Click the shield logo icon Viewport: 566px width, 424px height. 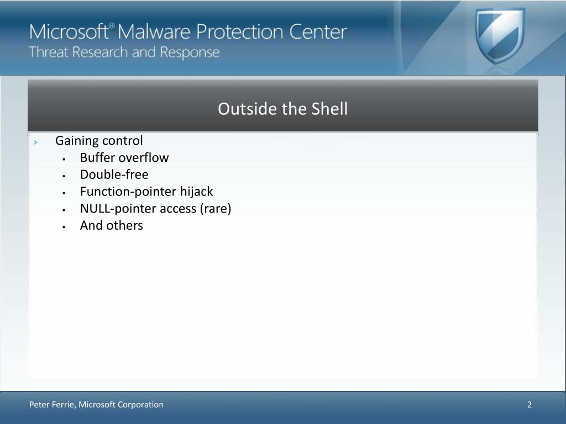500,36
